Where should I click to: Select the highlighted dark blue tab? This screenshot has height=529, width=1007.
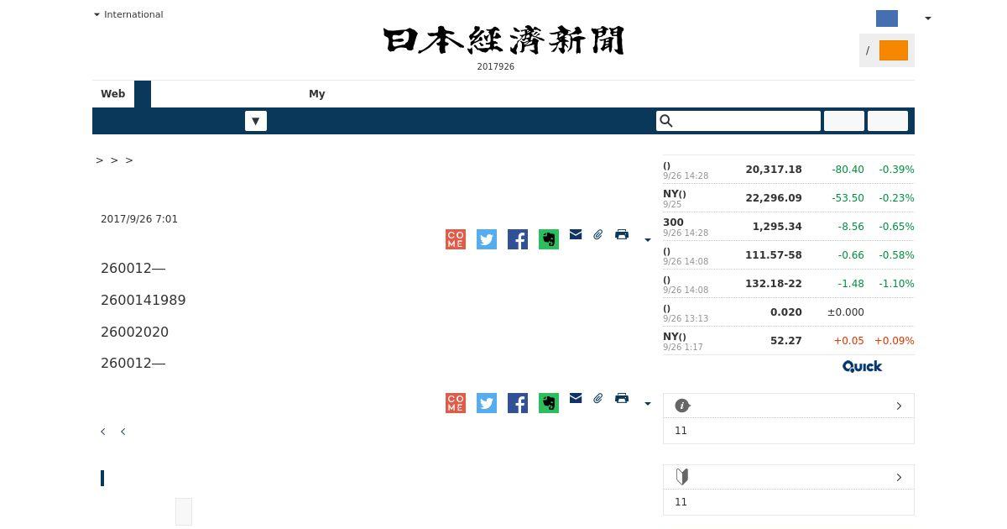click(x=143, y=94)
